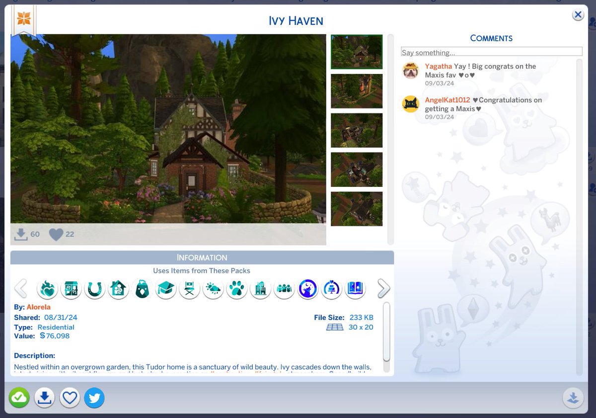Select fifth thumbnail in gallery strip
Image resolution: width=596 pixels, height=418 pixels.
tap(357, 209)
